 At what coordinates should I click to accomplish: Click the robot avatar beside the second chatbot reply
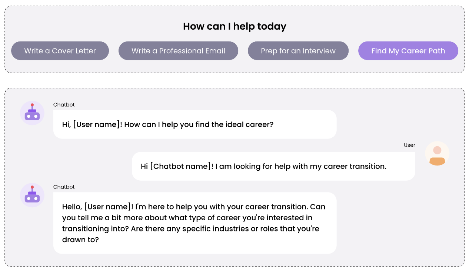tap(32, 195)
